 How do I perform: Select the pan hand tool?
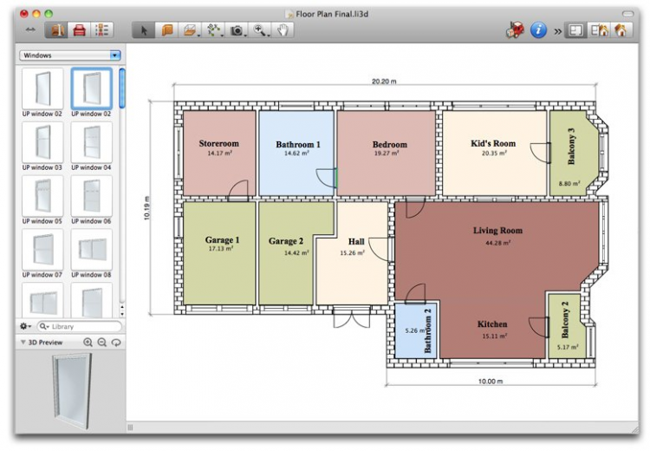283,30
